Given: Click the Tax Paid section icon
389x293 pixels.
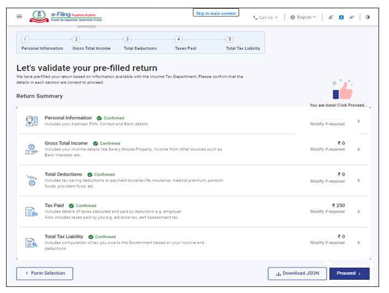Looking at the screenshot, I should tap(31, 211).
